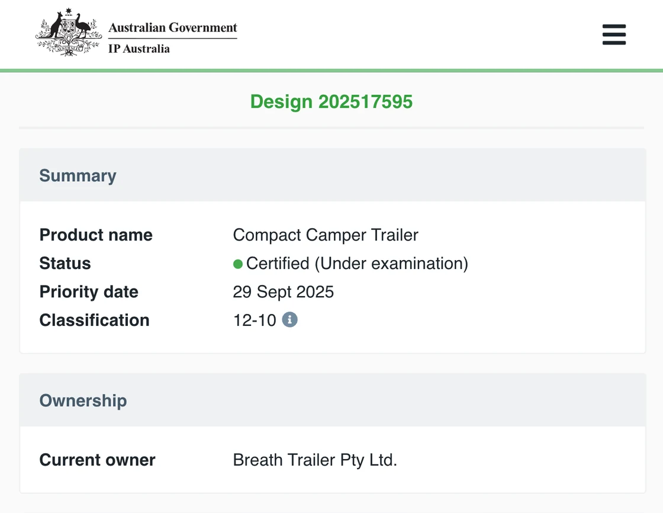Open the classification 12-10 info icon
663x513 pixels.
[289, 319]
